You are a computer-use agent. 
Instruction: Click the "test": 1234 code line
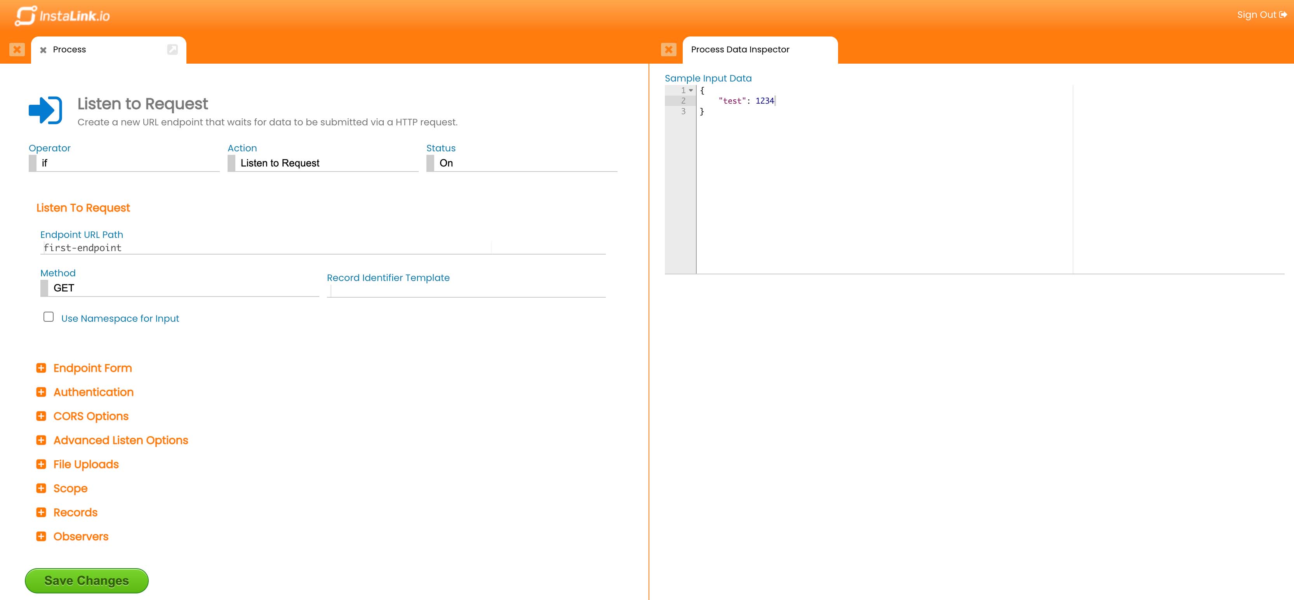point(746,101)
